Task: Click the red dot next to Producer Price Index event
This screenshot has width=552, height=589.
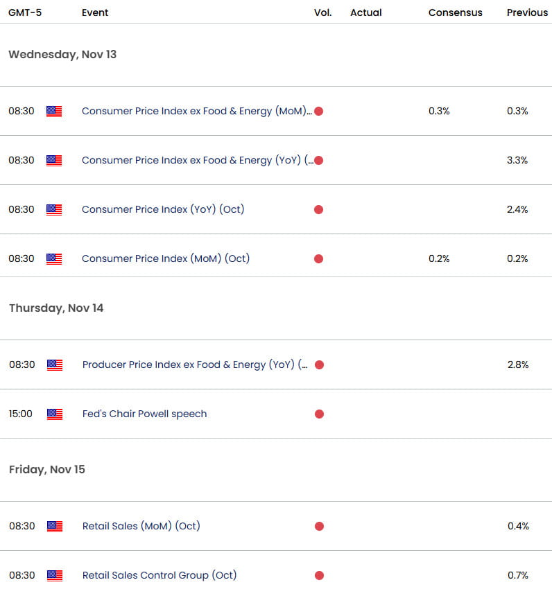Action: click(x=318, y=364)
